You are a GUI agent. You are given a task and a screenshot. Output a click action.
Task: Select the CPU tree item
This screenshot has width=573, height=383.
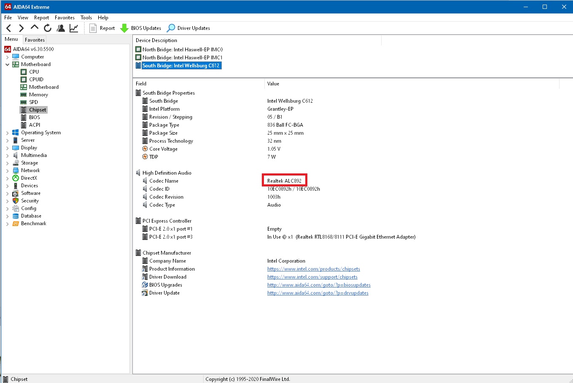[x=34, y=72]
